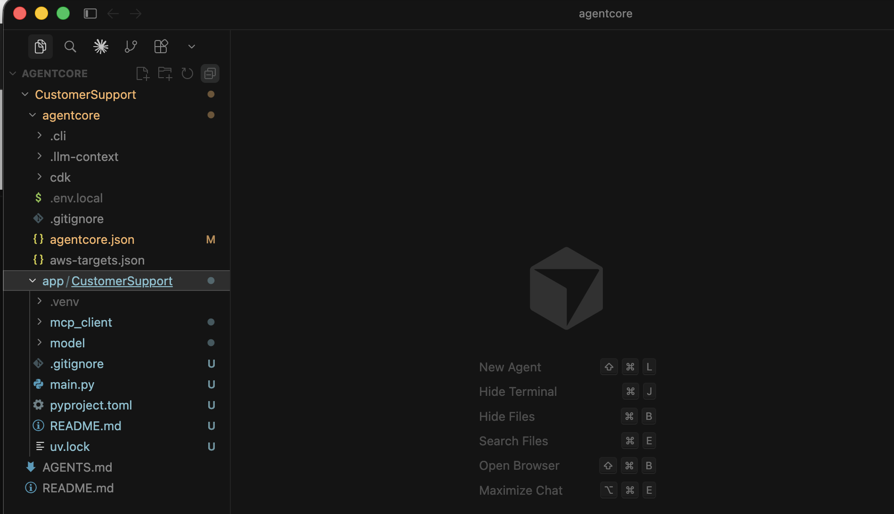This screenshot has height=514, width=894.
Task: Expand the cdk folder
Action: tap(60, 177)
